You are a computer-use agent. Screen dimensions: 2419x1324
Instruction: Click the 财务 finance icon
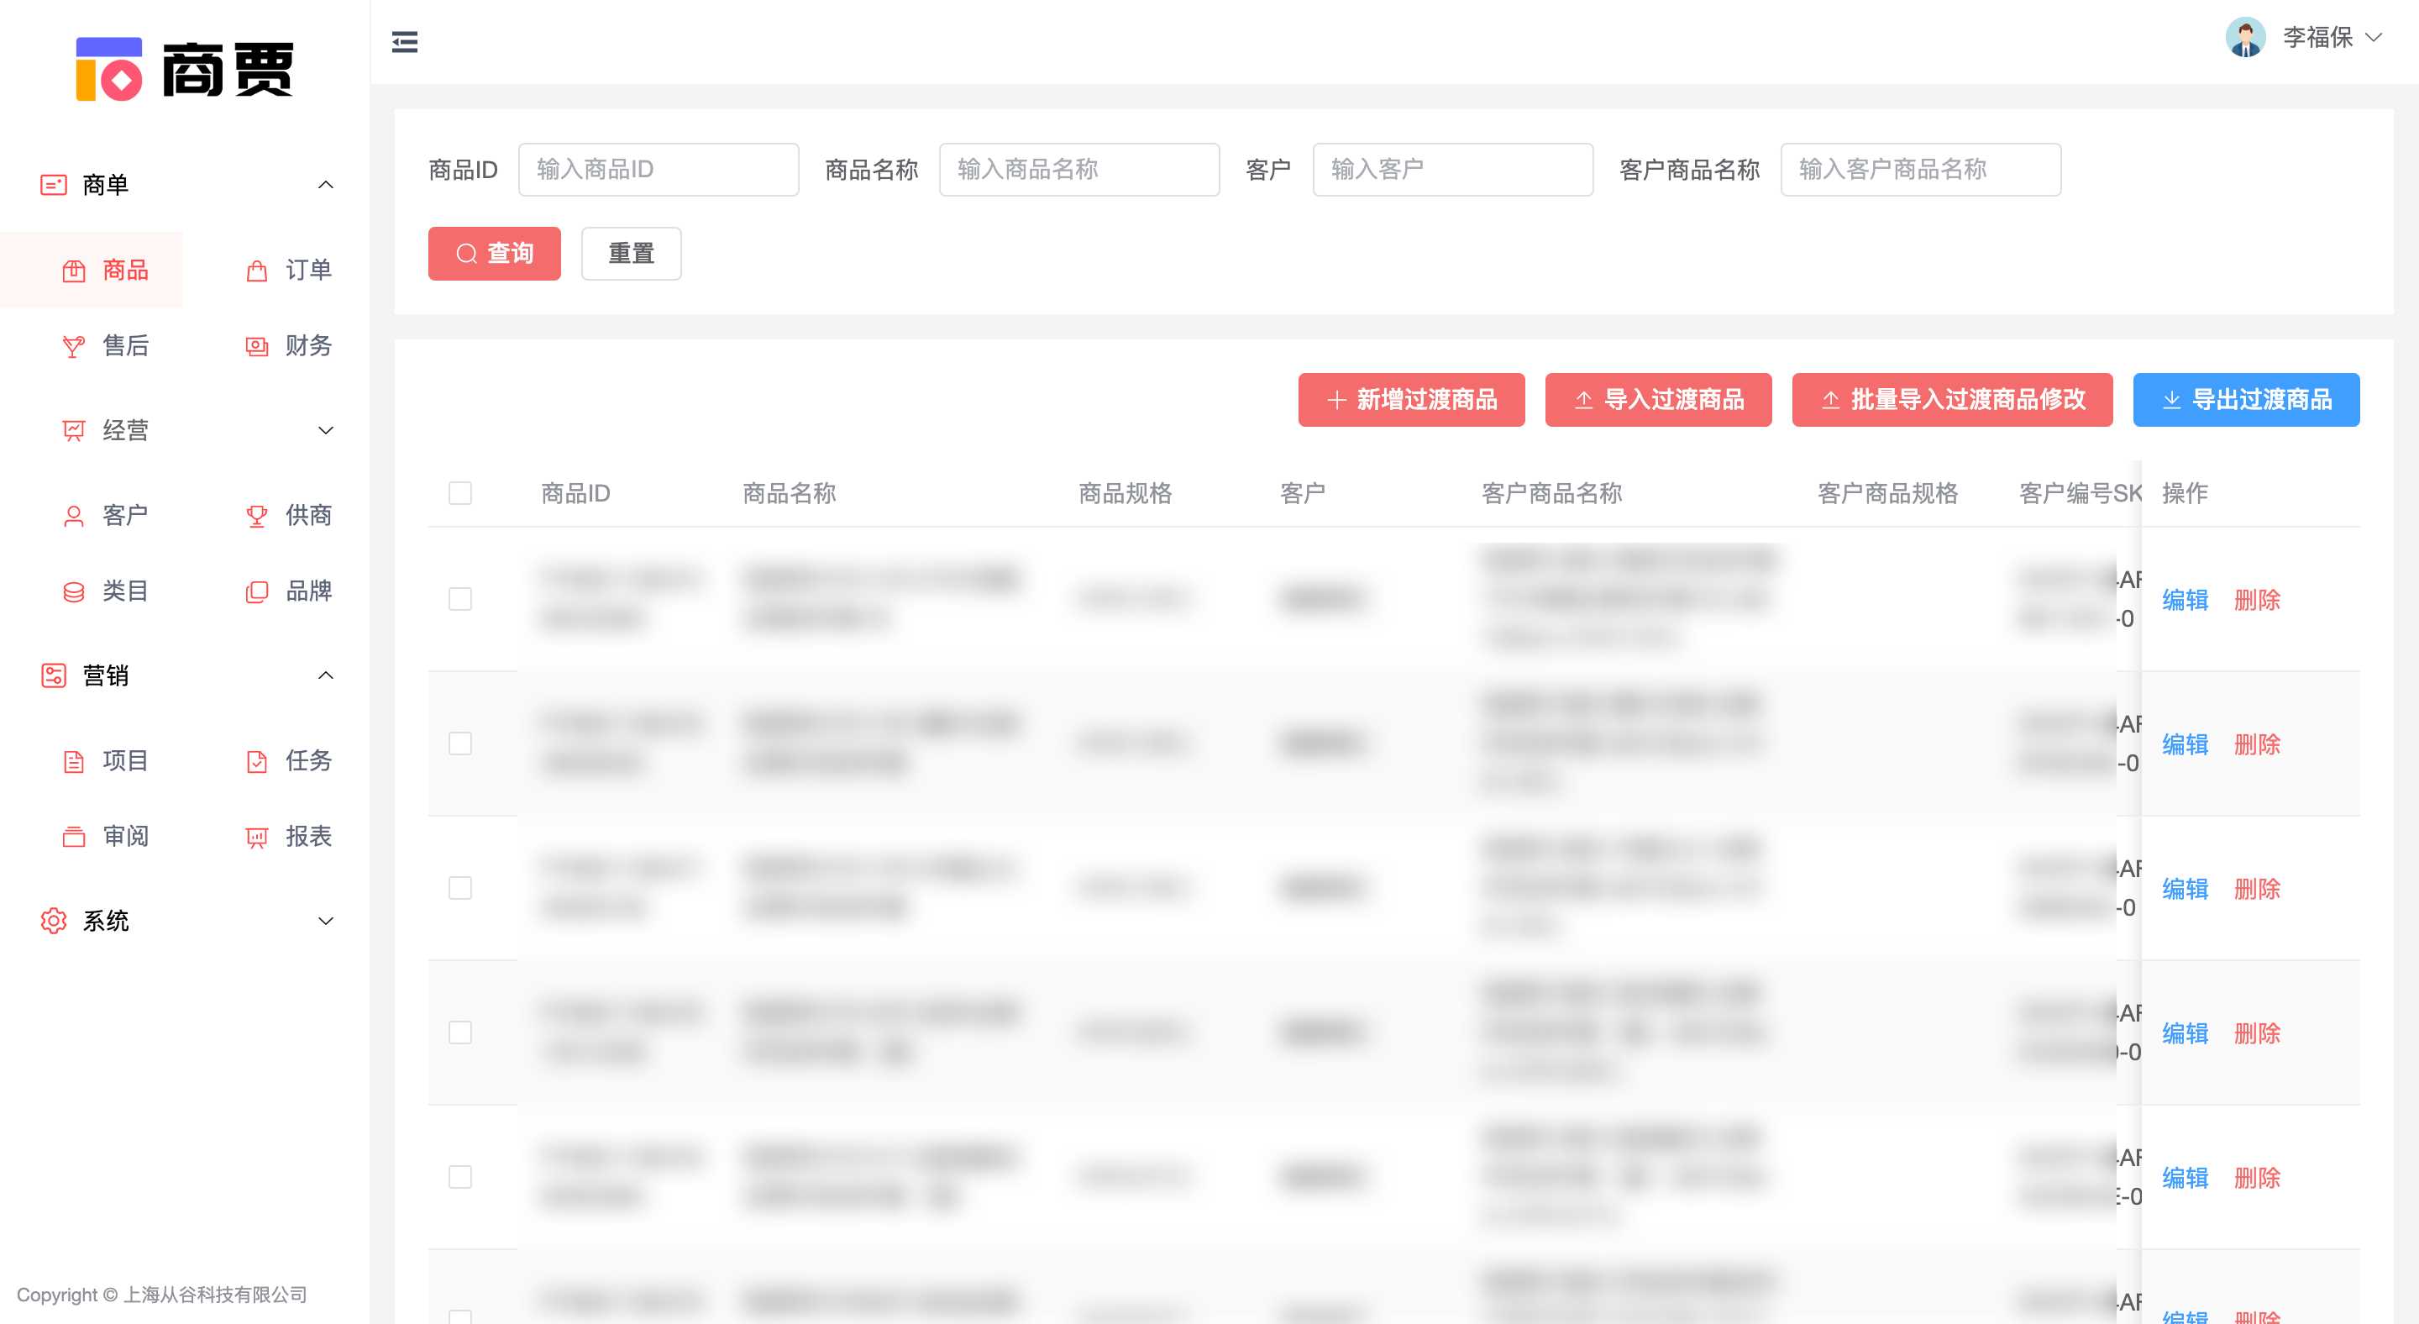[x=256, y=346]
